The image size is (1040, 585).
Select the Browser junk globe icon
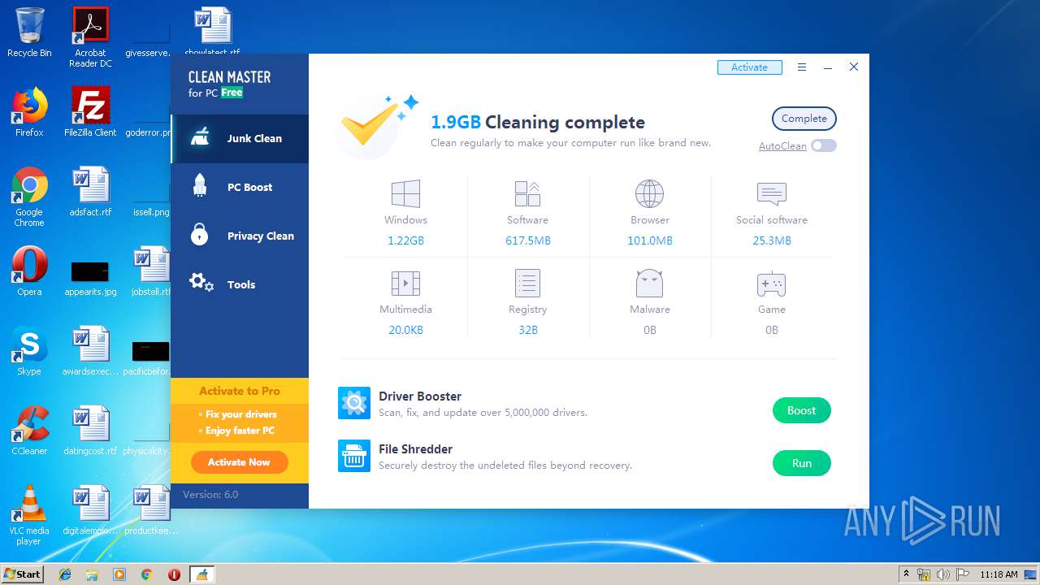click(649, 194)
